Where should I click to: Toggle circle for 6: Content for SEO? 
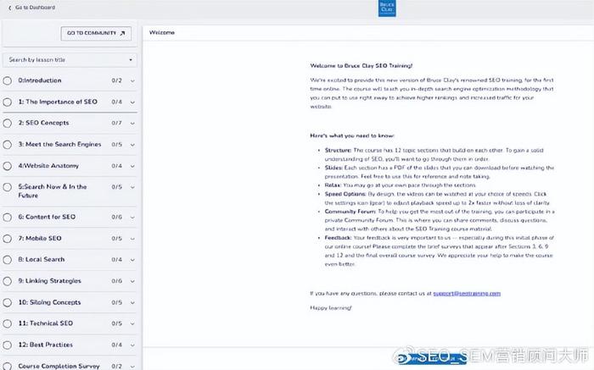tap(7, 218)
